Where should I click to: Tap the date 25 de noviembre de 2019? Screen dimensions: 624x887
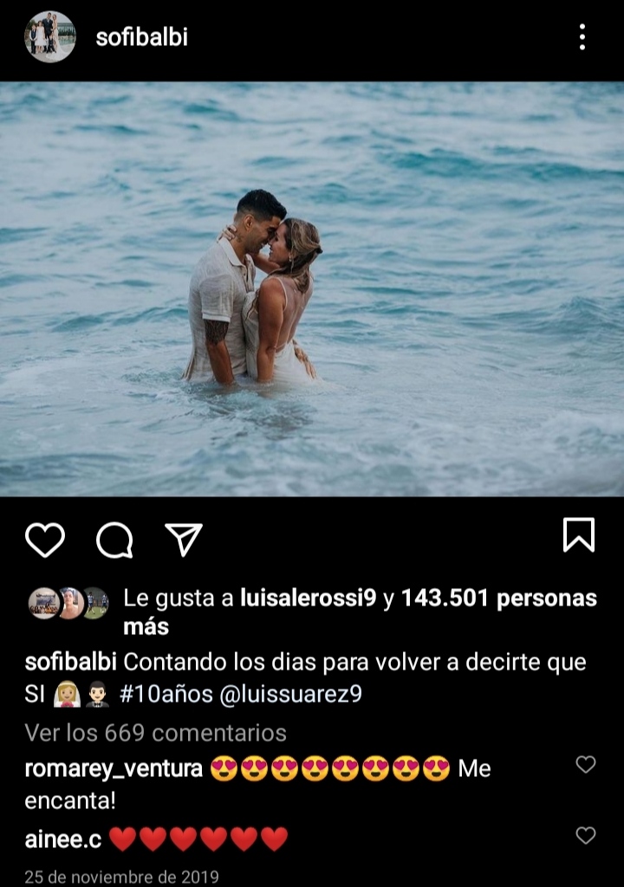point(121,877)
